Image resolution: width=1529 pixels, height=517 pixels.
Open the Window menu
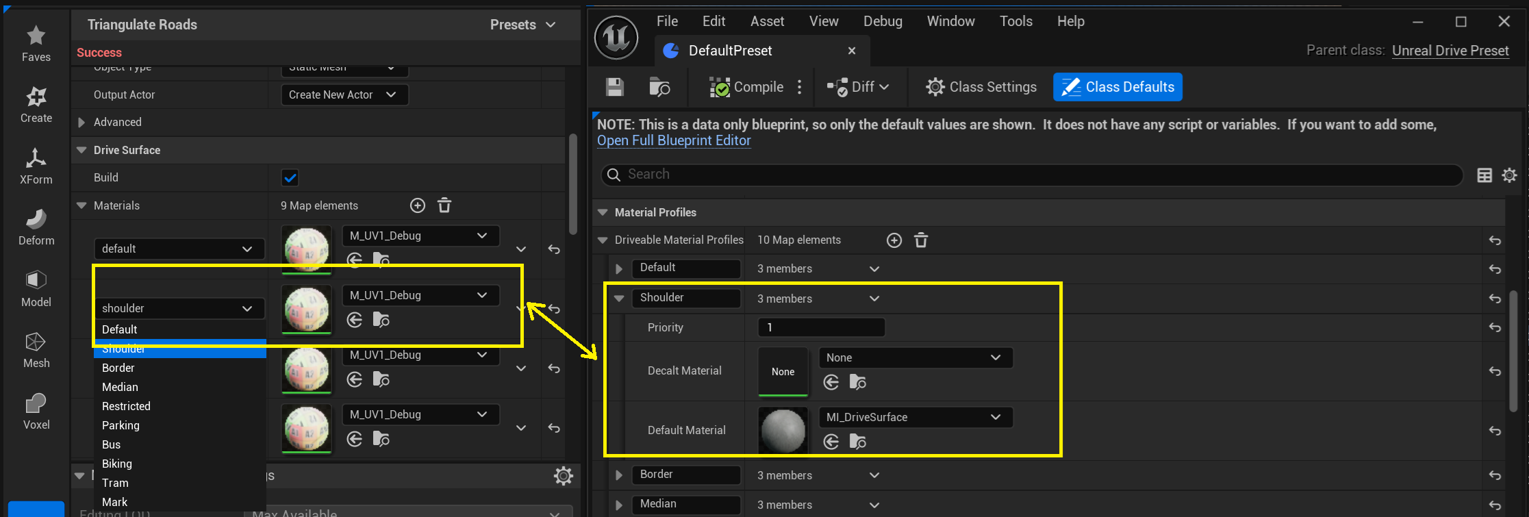950,21
